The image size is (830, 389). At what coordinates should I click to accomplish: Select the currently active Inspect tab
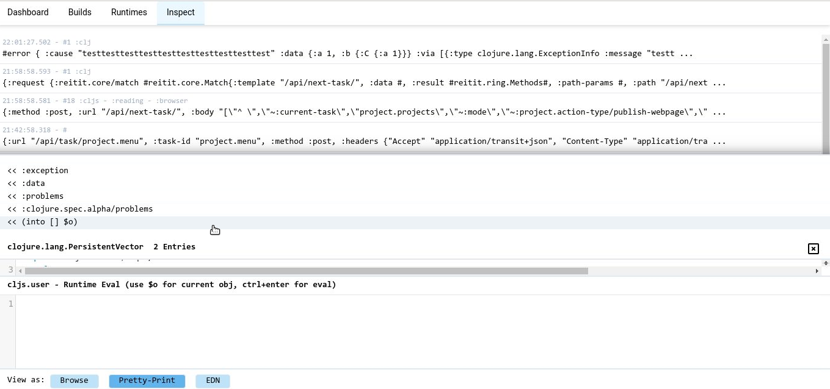[x=180, y=12]
